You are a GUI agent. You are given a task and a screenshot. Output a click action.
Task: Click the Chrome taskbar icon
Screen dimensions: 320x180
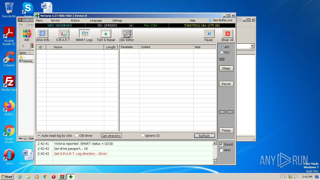click(45, 177)
